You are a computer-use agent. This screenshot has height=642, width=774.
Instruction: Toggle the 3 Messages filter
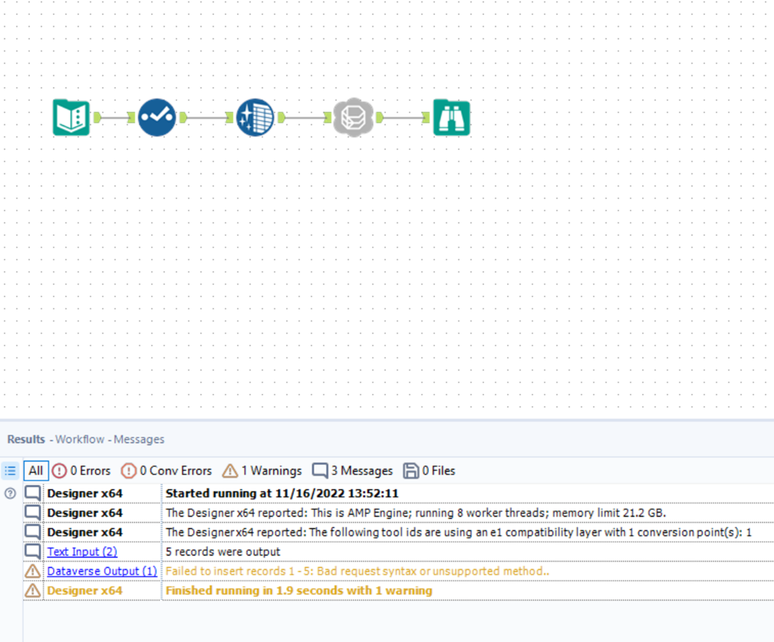(354, 471)
